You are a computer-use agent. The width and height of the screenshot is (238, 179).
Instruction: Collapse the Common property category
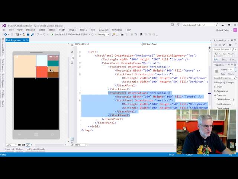coord(215,95)
